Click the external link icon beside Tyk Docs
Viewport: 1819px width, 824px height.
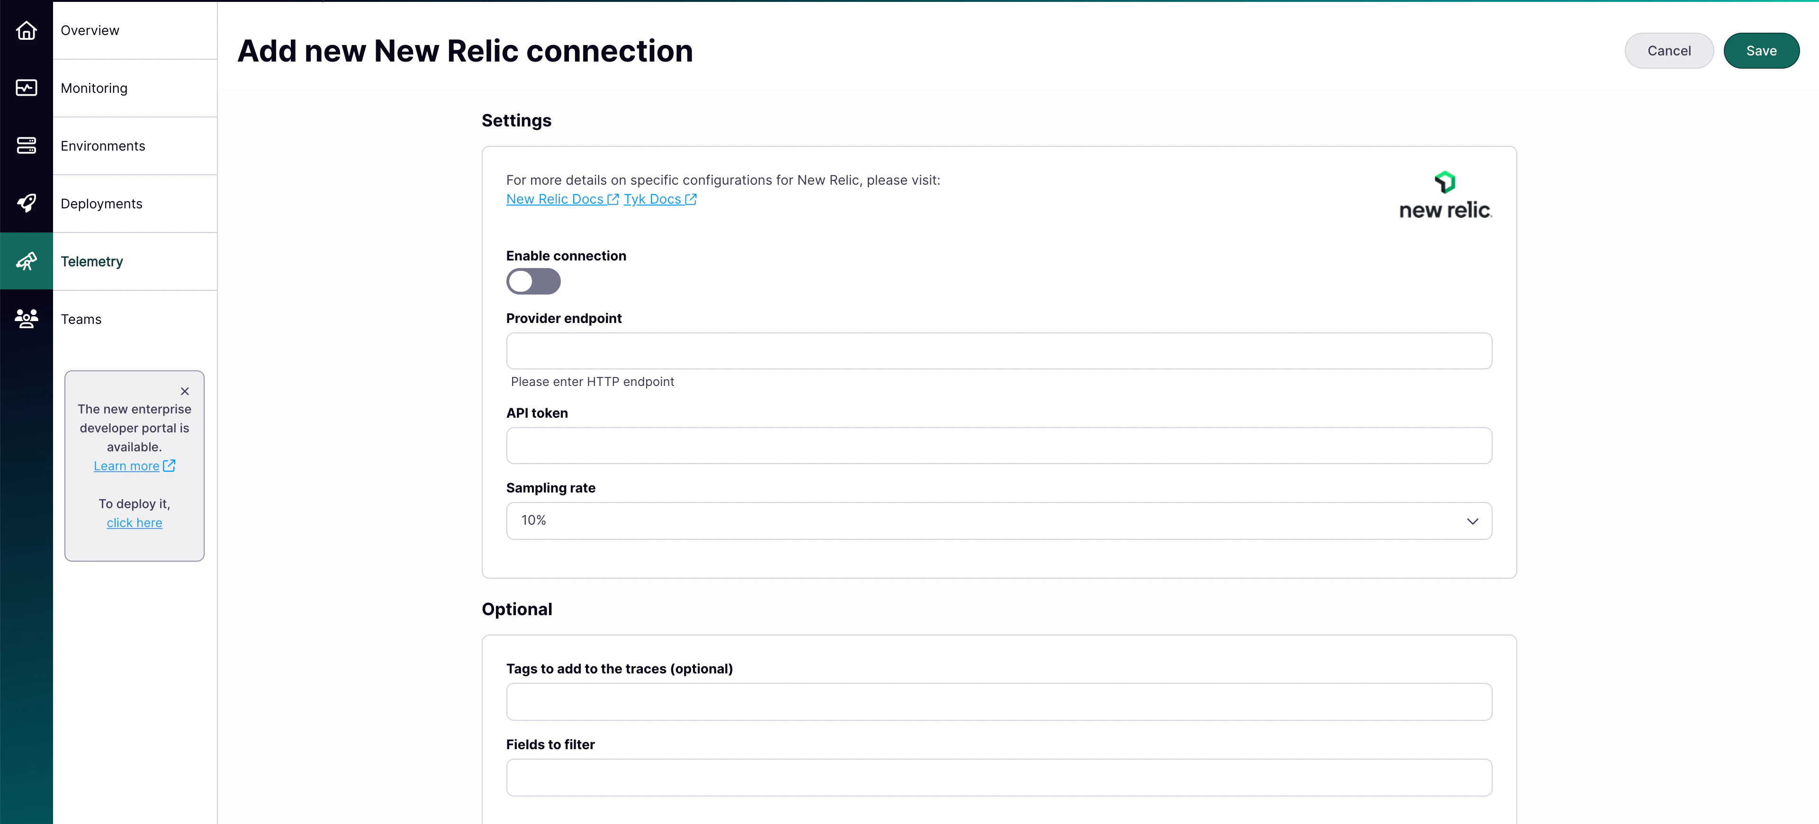(691, 199)
